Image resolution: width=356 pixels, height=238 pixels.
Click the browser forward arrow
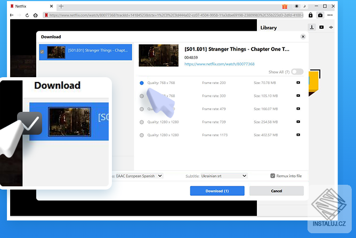[x=19, y=15]
